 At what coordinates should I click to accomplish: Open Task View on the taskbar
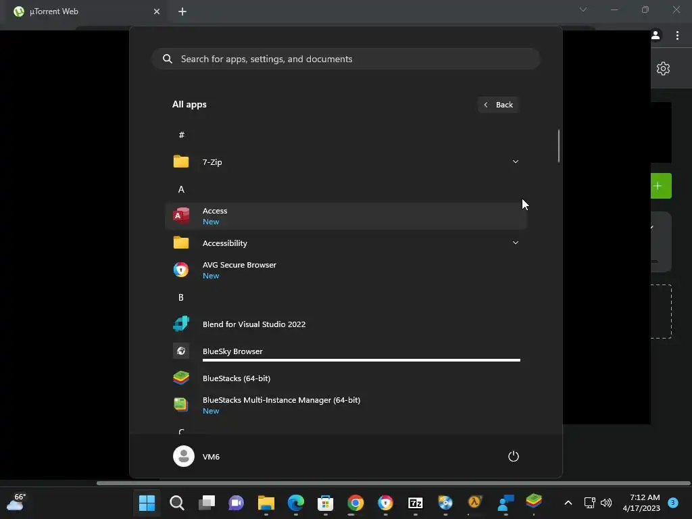pyautogui.click(x=207, y=503)
